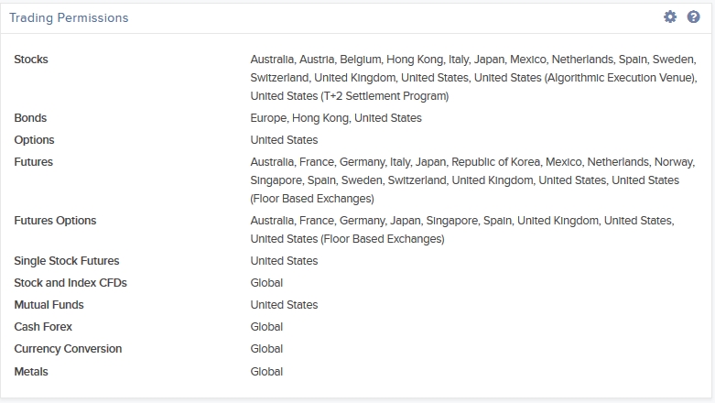Click the Cash Forex label
This screenshot has width=715, height=403.
(x=43, y=327)
